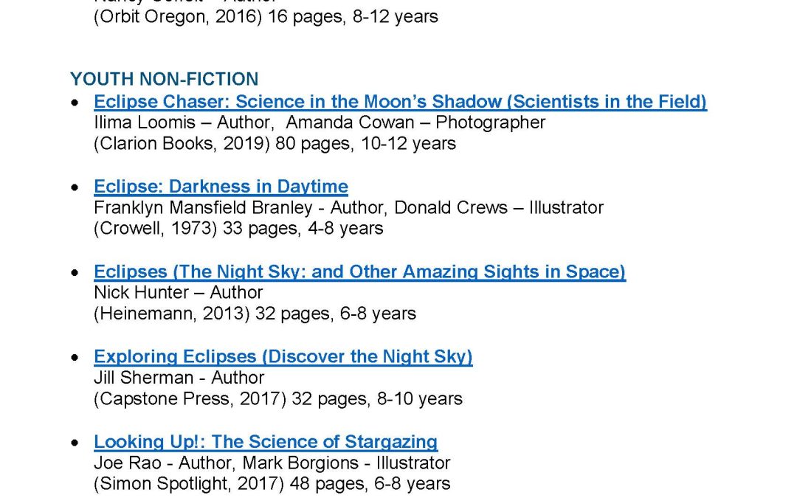This screenshot has width=797, height=498.
Task: Click the YOUTH NON-FICTION section heading
Action: (164, 79)
